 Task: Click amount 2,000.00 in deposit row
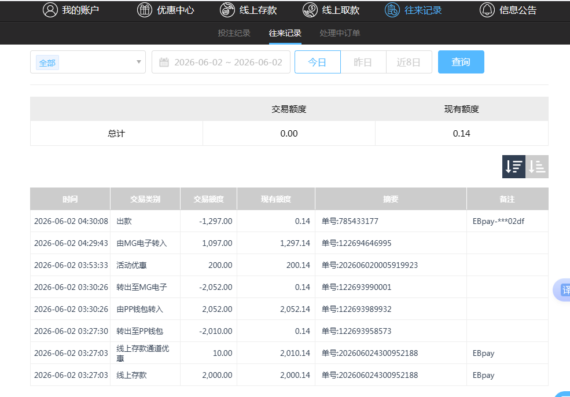point(217,375)
